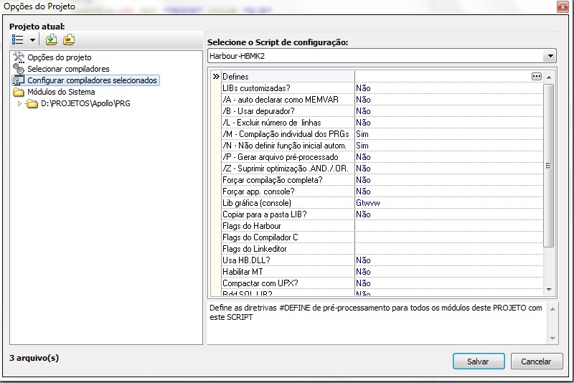Click the remove folder icon with the red mark
Image resolution: width=574 pixels, height=383 pixels.
[68, 40]
